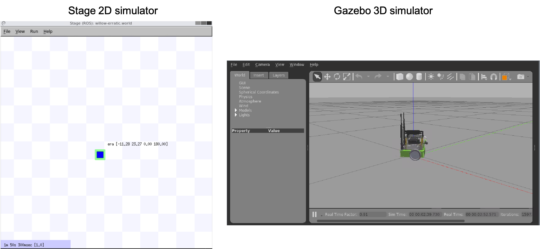Click the horizontal scrollbar under Gazebo status
The image size is (540, 249).
[391, 221]
